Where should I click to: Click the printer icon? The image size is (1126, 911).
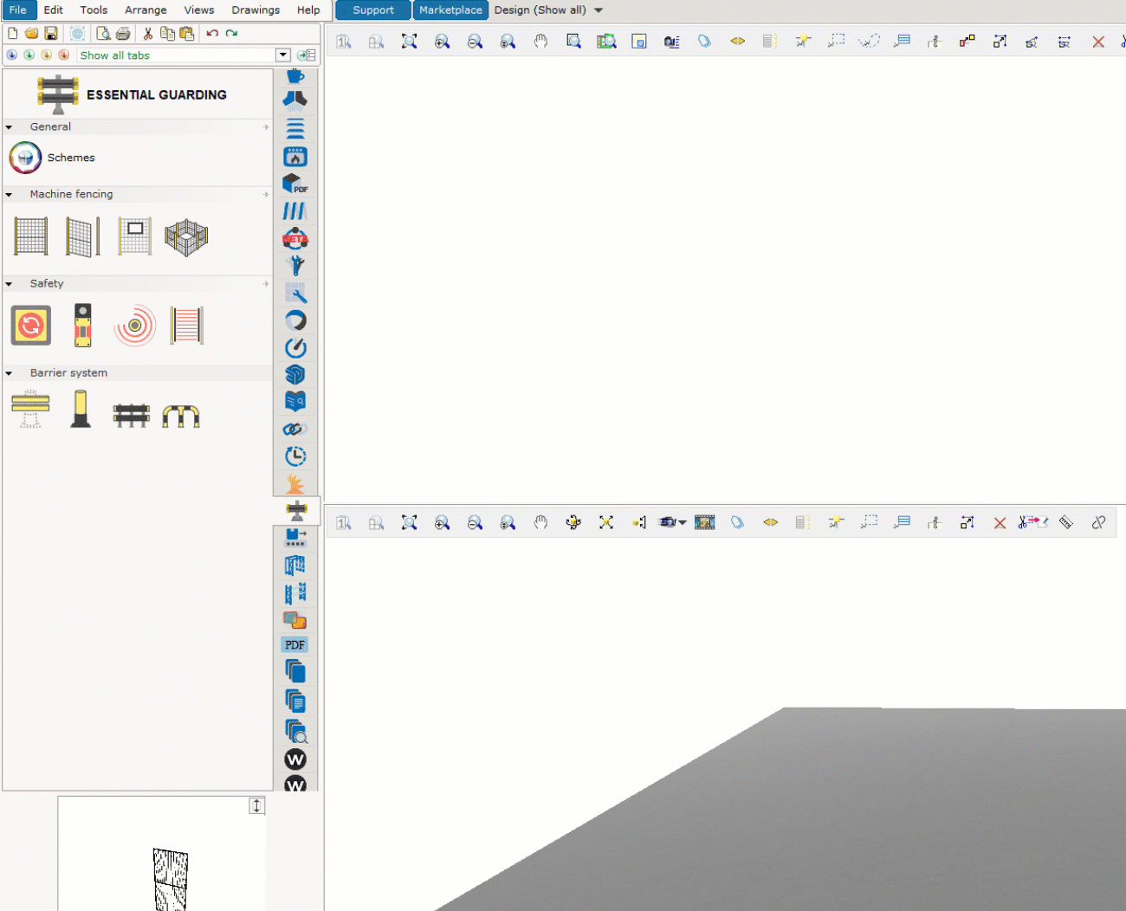click(x=123, y=33)
